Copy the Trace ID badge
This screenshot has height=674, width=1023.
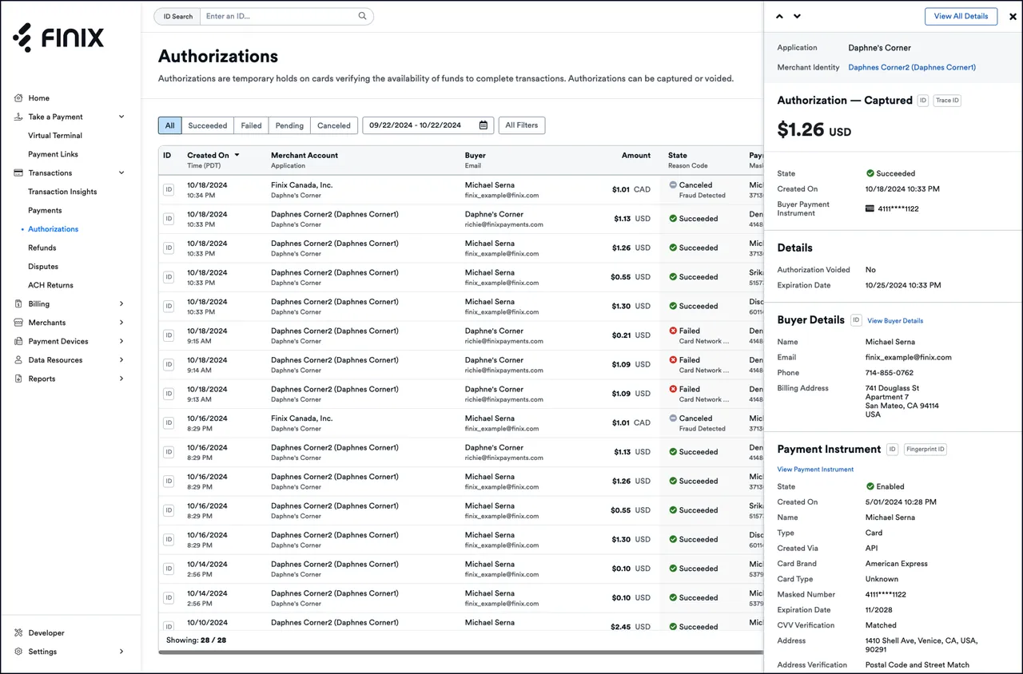pos(947,101)
